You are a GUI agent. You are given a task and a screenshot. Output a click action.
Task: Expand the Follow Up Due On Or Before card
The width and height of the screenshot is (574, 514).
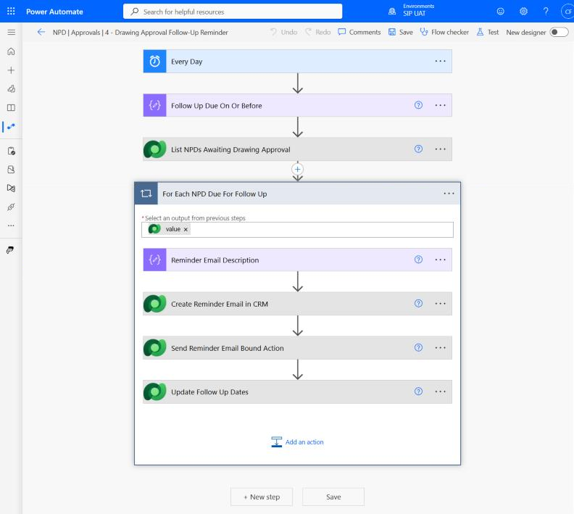tap(297, 105)
